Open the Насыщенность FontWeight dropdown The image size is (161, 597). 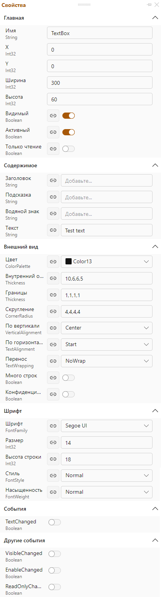[107, 492]
